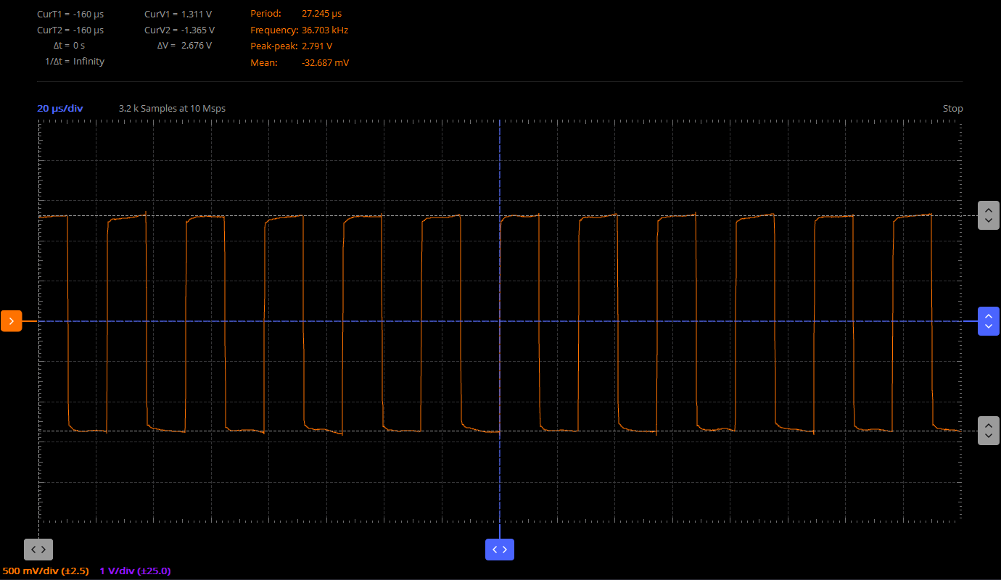
Task: Click the 20 µs/div timebase label
Action: tap(60, 108)
